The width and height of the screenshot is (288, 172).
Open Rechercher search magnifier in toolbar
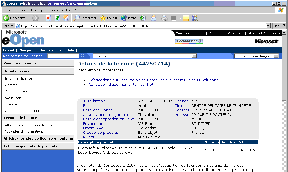coord(76,18)
